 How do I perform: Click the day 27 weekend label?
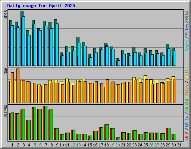[x=157, y=145]
